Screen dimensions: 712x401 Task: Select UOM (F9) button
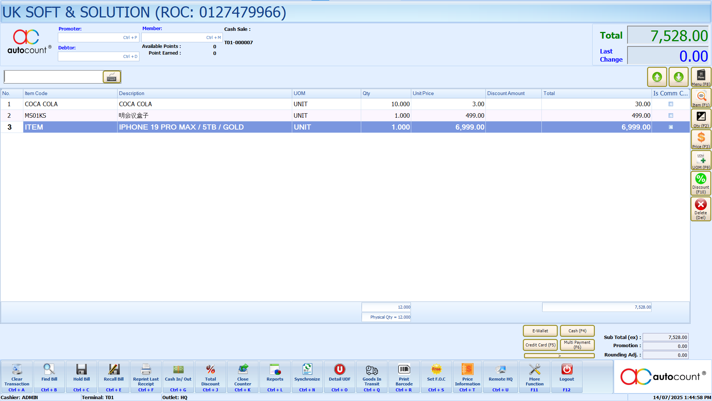[x=701, y=161]
